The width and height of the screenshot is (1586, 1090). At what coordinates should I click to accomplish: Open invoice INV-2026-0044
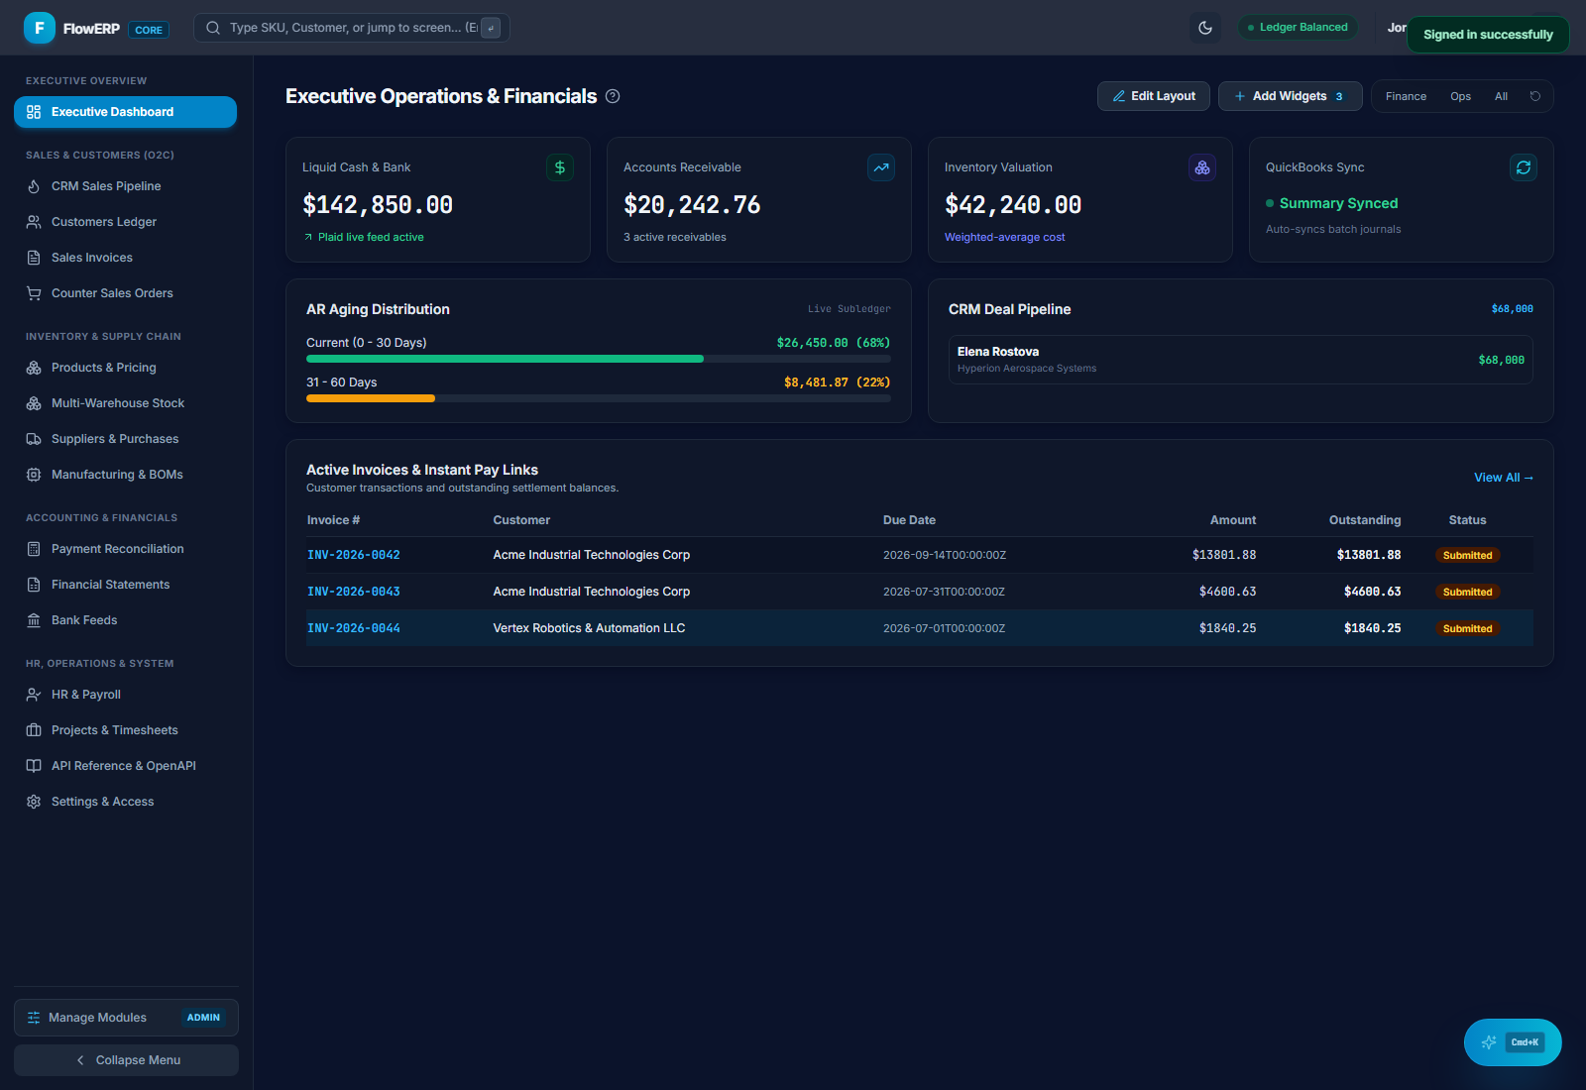pos(354,628)
